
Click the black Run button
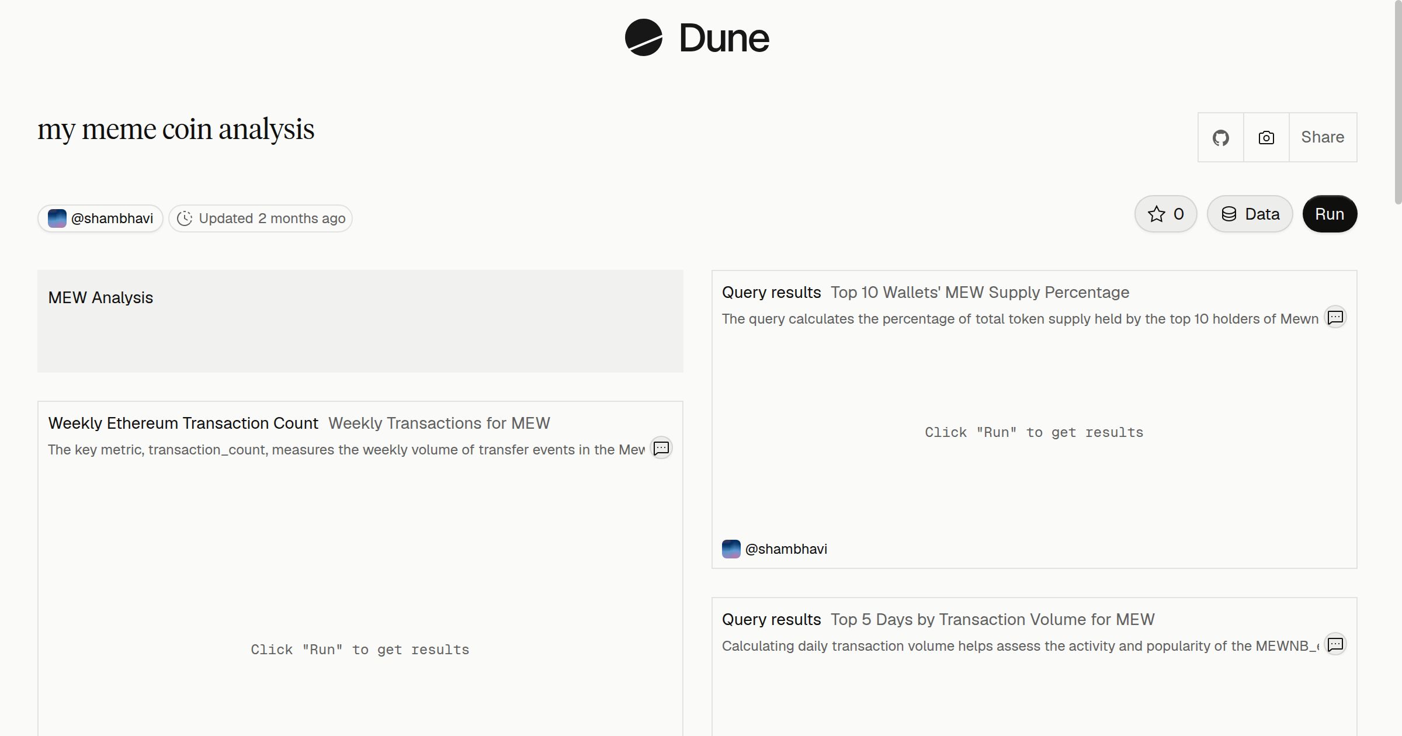tap(1330, 214)
